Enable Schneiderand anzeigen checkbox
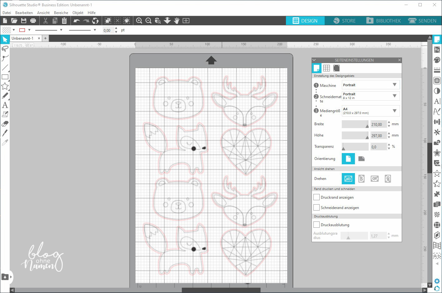442x293 pixels. tap(317, 207)
